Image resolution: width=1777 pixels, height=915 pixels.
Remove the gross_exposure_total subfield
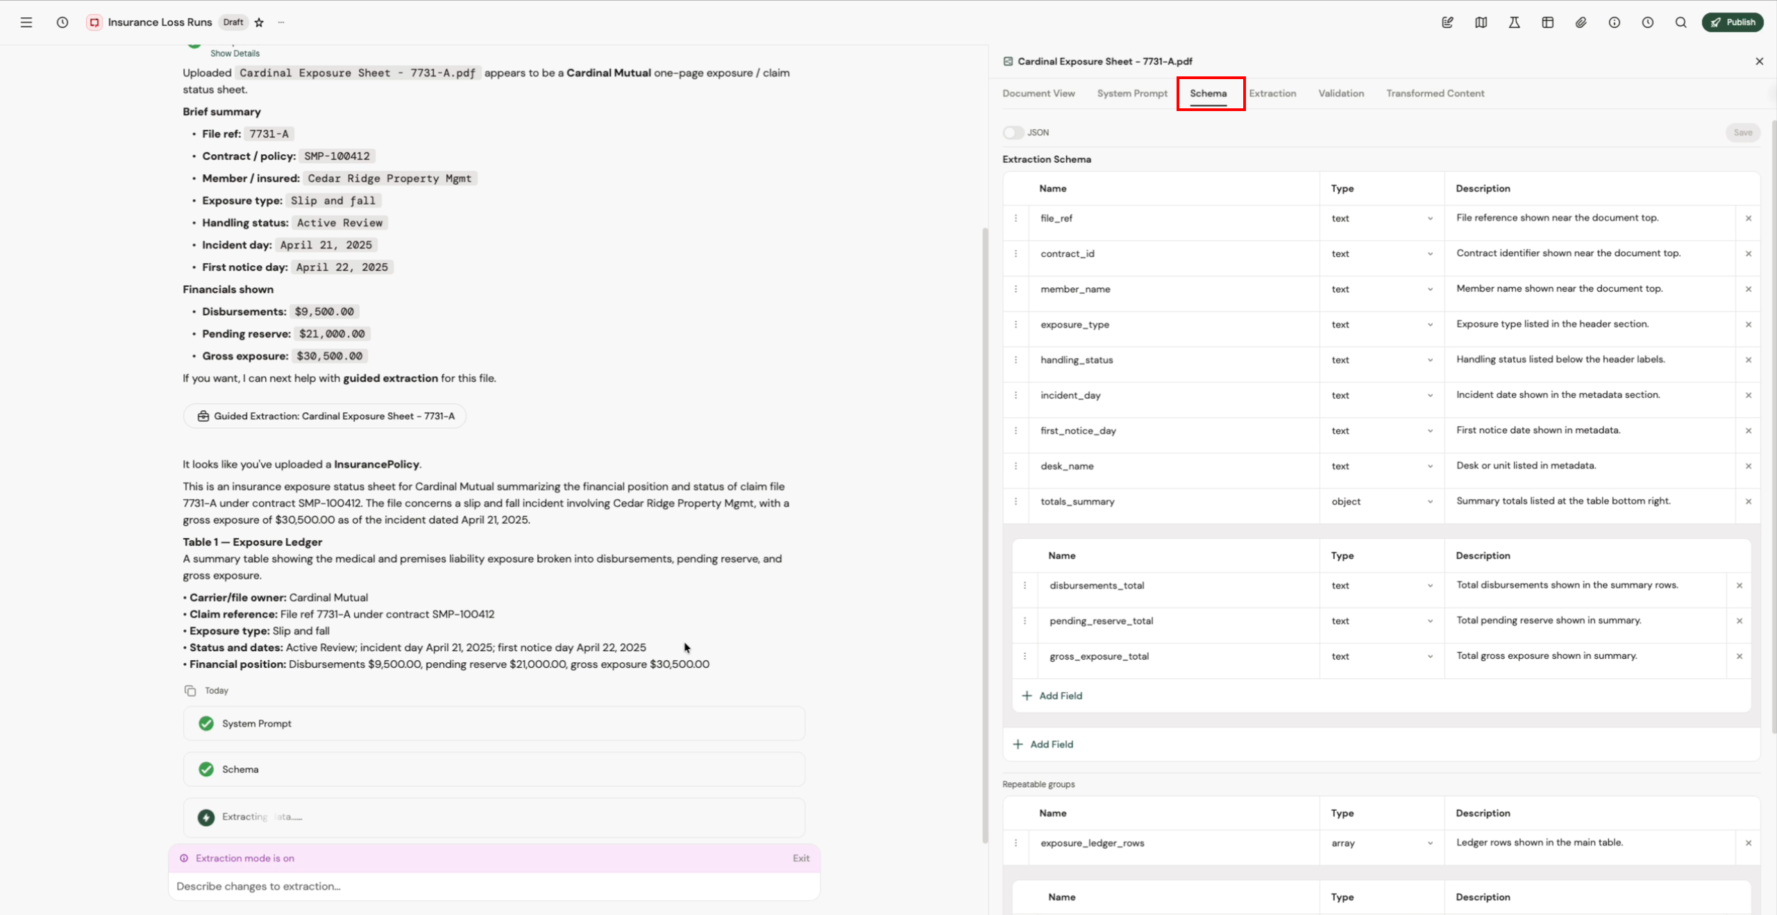coord(1739,656)
